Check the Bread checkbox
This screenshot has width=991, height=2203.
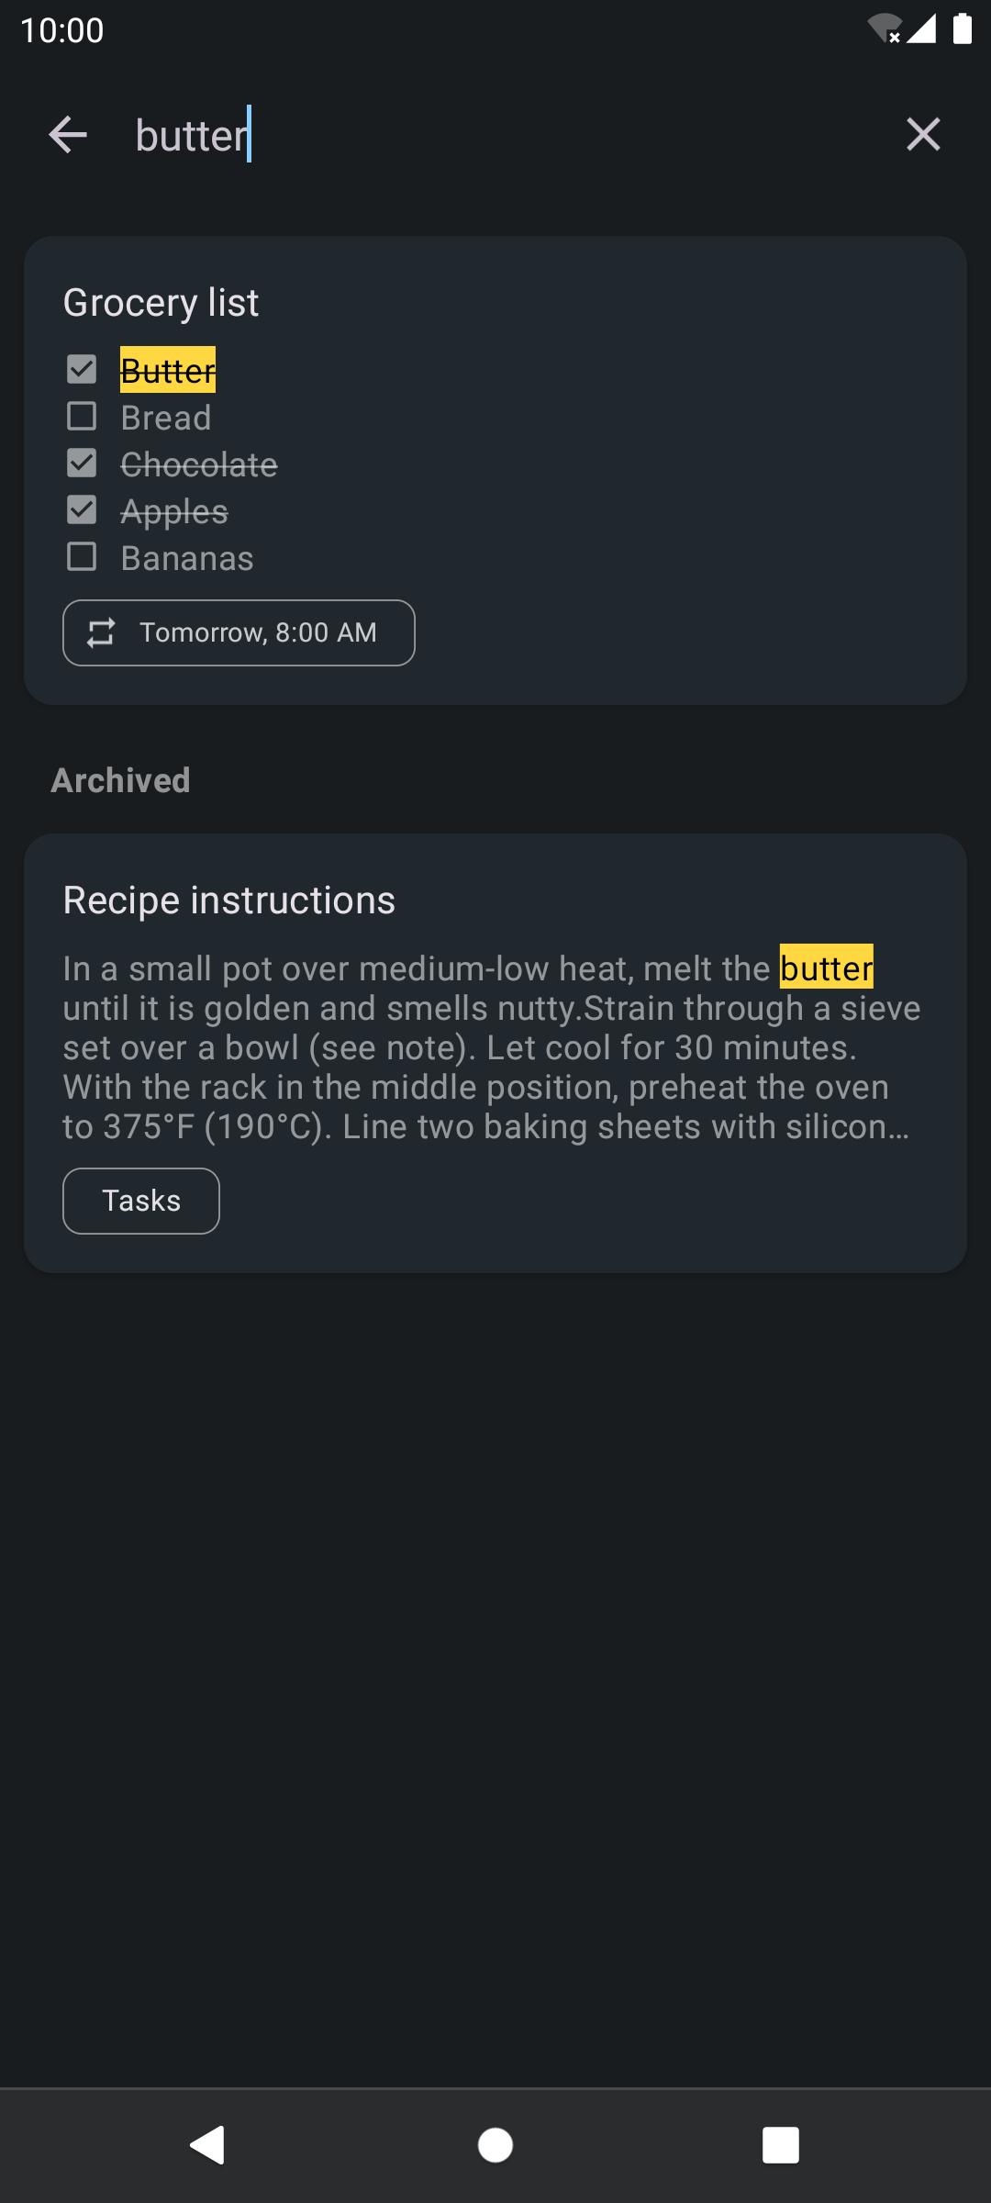82,417
